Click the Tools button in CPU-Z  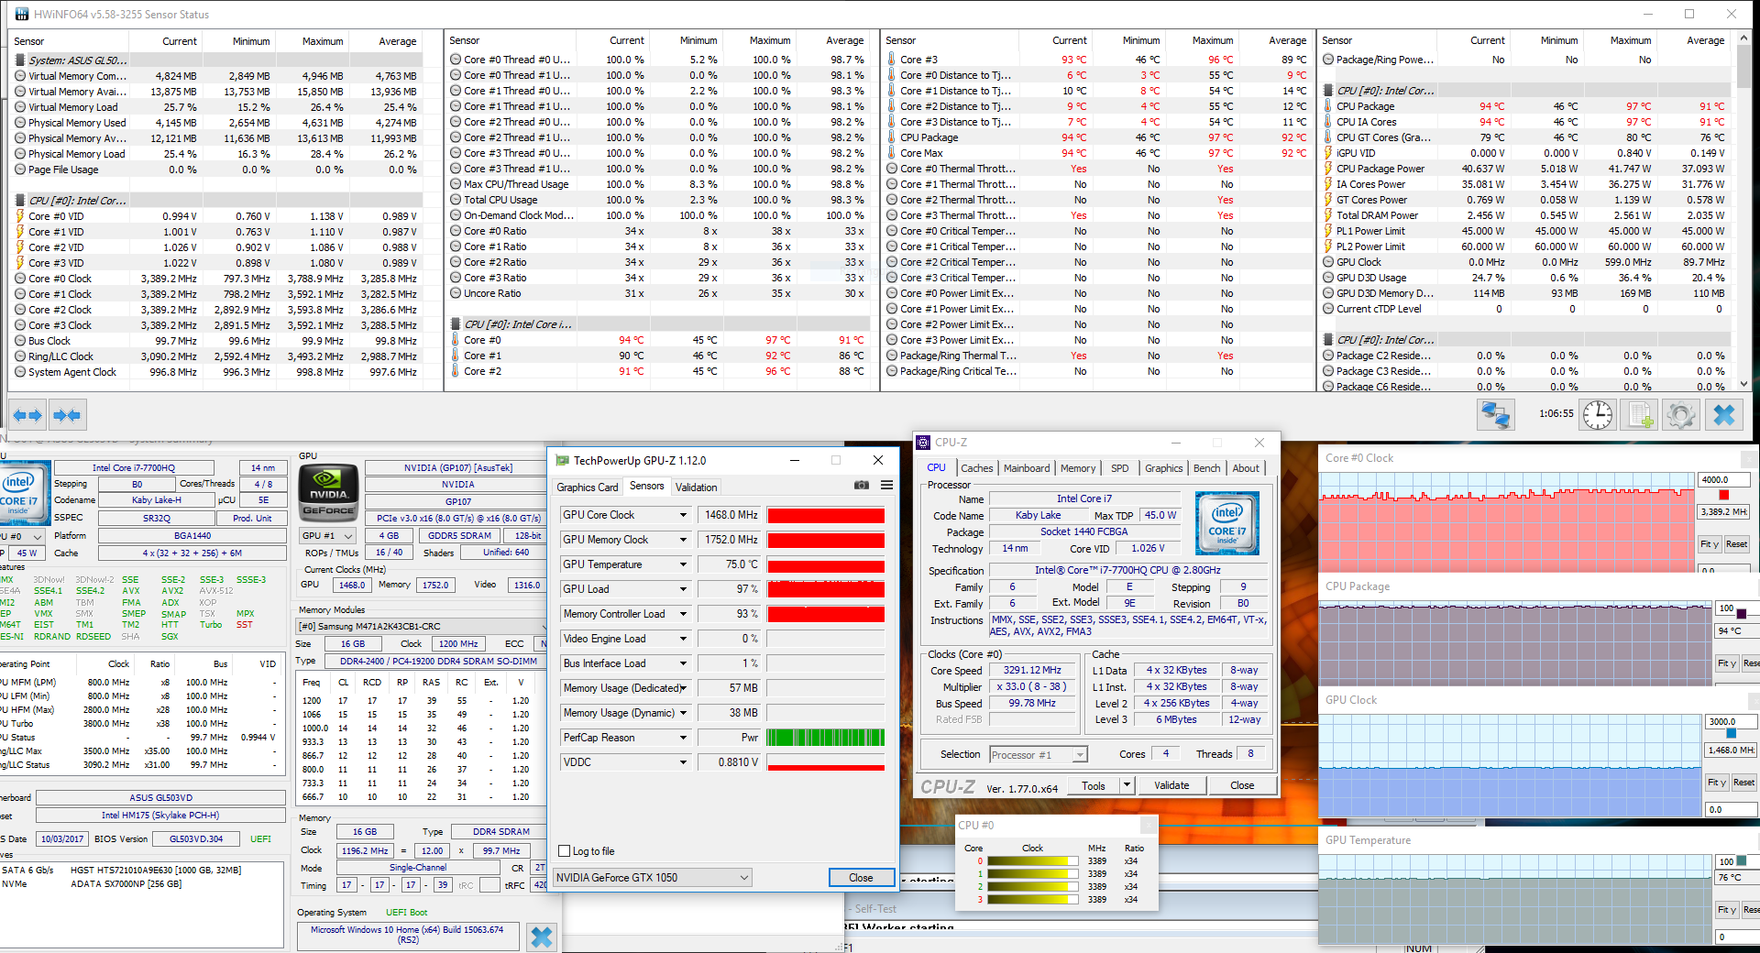tap(1094, 785)
